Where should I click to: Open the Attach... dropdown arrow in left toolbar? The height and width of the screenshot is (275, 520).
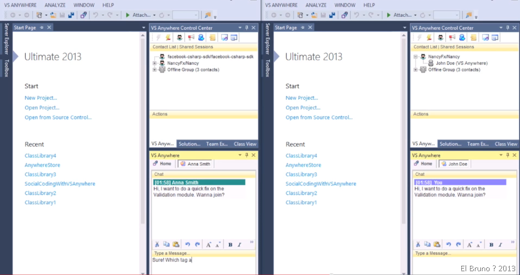(154, 15)
